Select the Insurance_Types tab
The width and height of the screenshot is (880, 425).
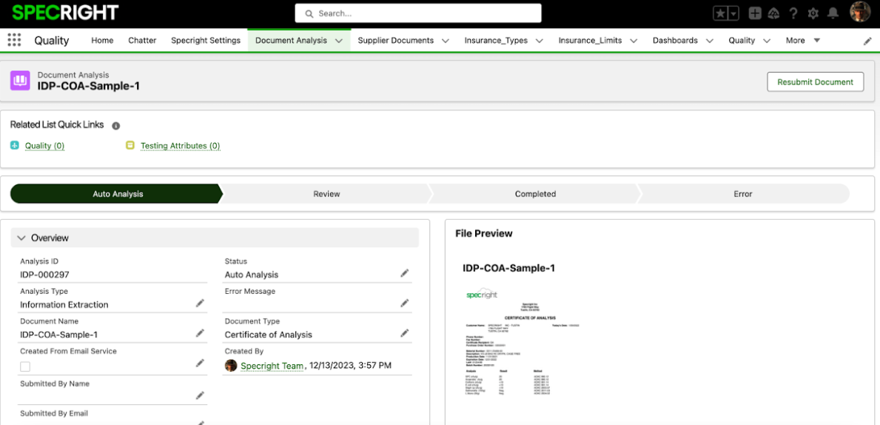[496, 41]
